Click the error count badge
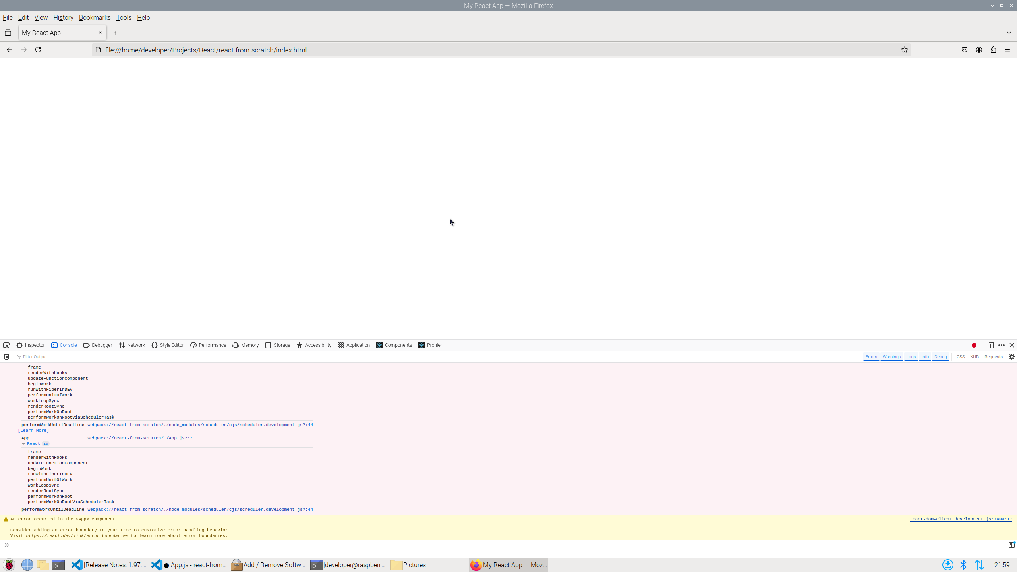Image resolution: width=1017 pixels, height=572 pixels. coord(976,345)
